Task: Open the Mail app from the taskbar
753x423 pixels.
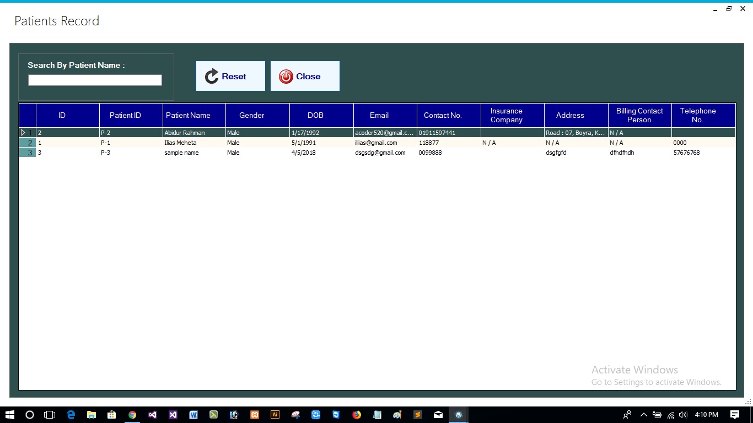Action: coord(438,415)
